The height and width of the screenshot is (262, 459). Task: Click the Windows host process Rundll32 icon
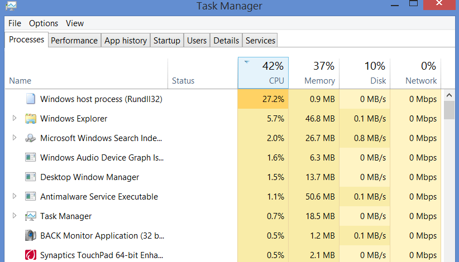31,99
